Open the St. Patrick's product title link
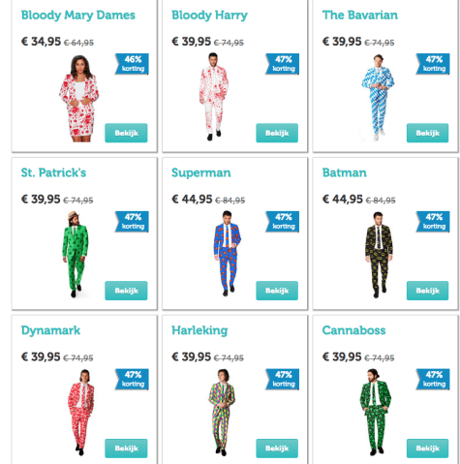Image resolution: width=460 pixels, height=464 pixels. click(53, 172)
